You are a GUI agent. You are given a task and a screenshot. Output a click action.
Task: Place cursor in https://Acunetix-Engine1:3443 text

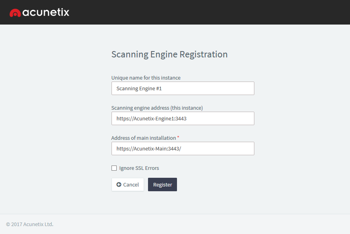pos(152,119)
